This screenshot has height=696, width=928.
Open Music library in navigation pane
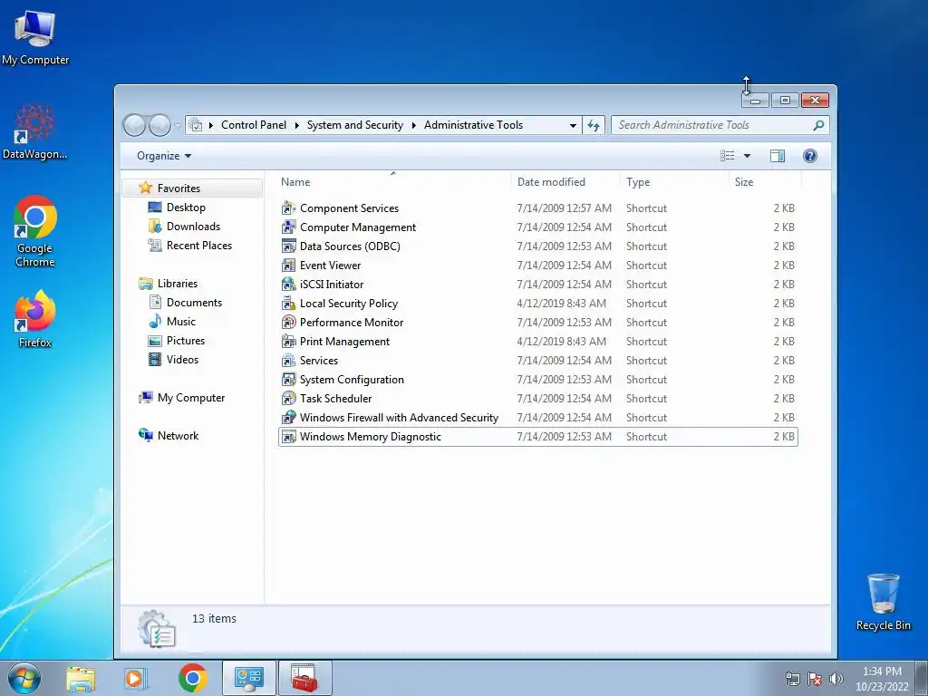tap(180, 322)
